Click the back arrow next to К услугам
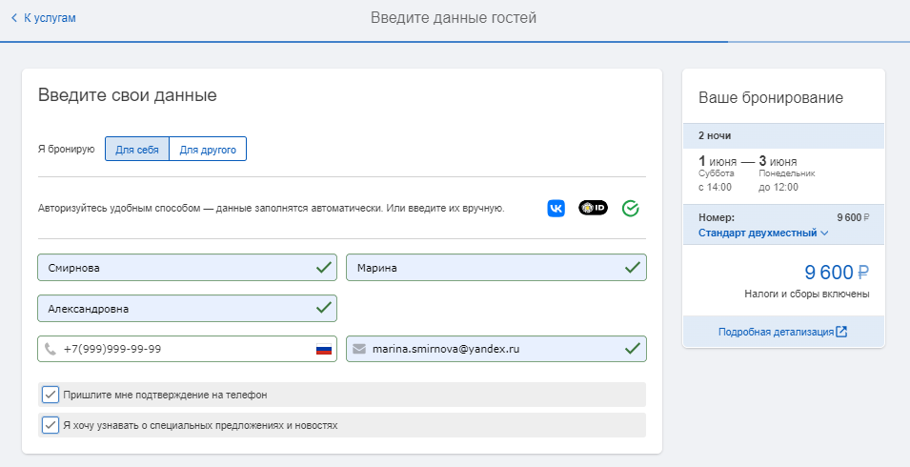 click(14, 18)
